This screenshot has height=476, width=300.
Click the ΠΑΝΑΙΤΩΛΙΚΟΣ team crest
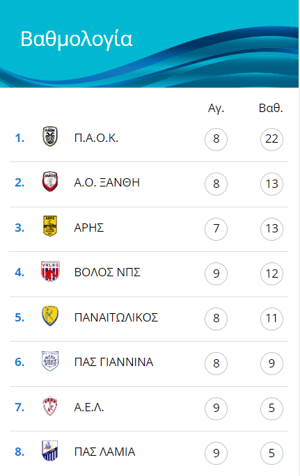(50, 316)
